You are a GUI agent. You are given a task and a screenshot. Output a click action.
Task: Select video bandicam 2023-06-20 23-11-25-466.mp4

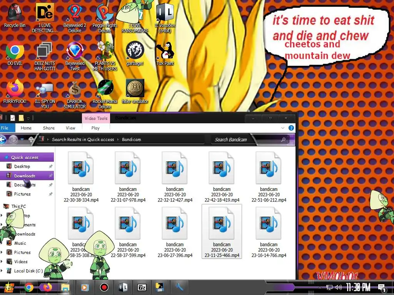(x=222, y=231)
